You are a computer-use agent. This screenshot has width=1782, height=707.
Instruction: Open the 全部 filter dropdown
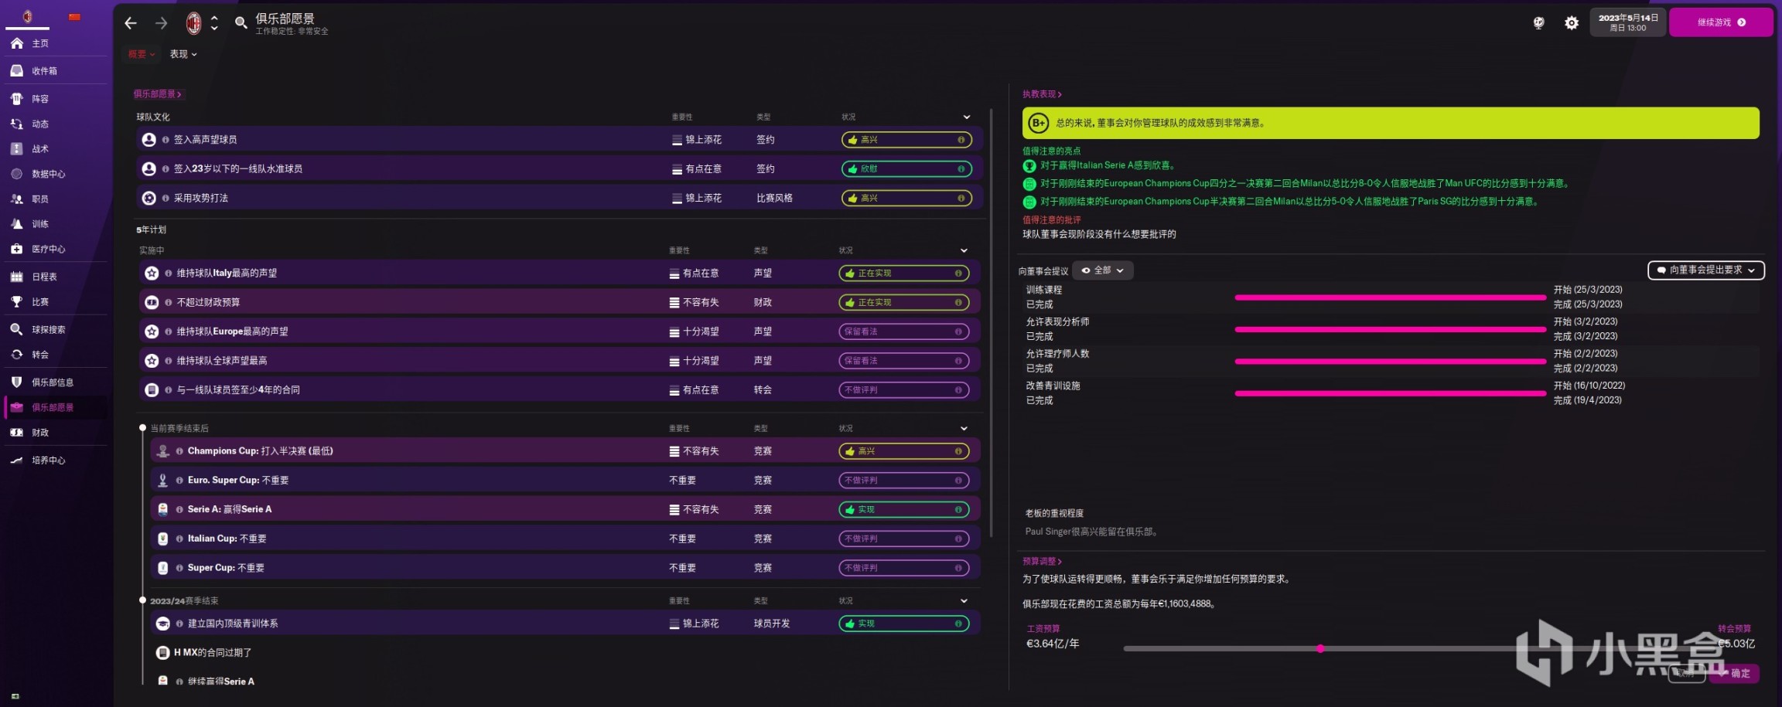[x=1102, y=270]
